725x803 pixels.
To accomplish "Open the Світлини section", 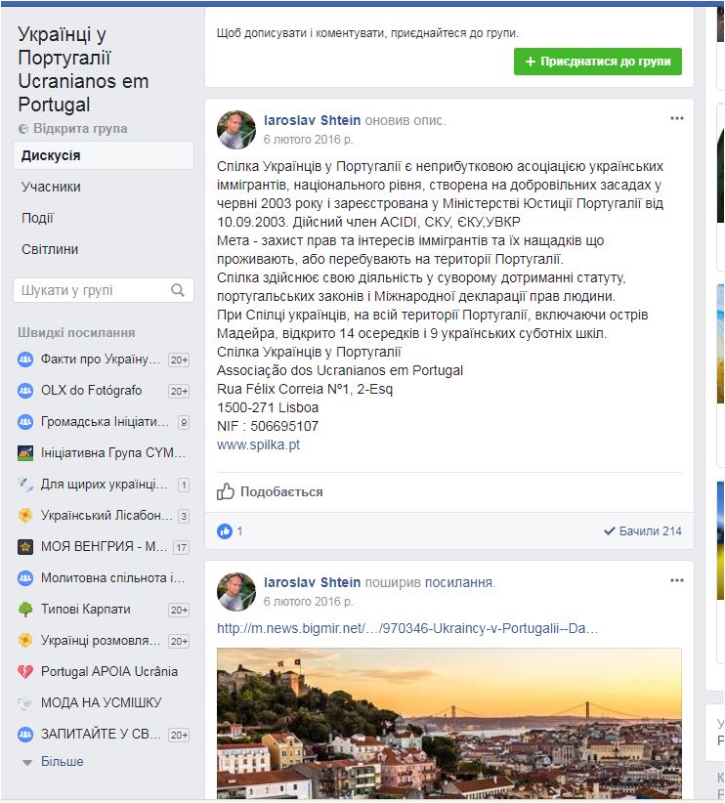I will pyautogui.click(x=50, y=249).
